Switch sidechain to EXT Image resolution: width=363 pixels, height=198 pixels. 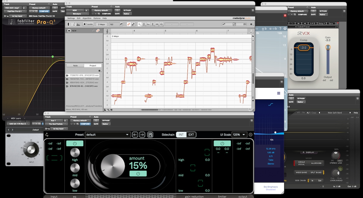[x=191, y=135]
